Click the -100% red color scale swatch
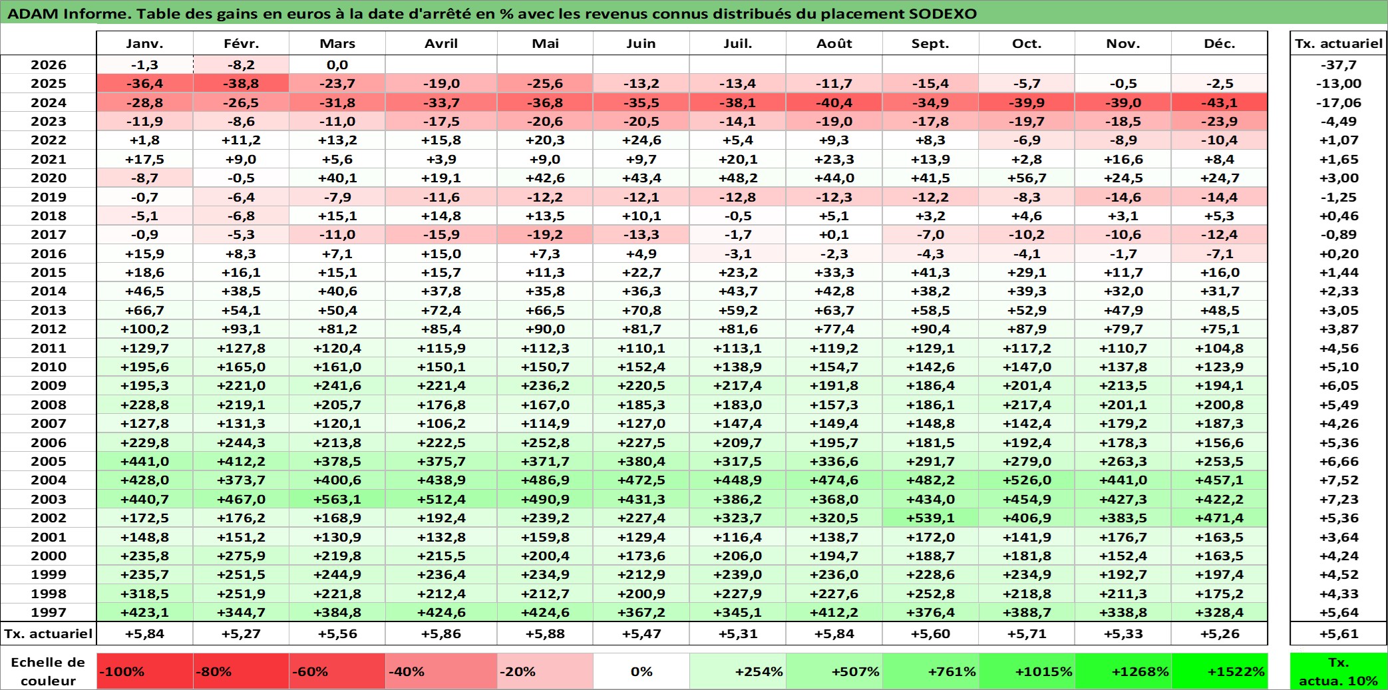 coord(145,671)
